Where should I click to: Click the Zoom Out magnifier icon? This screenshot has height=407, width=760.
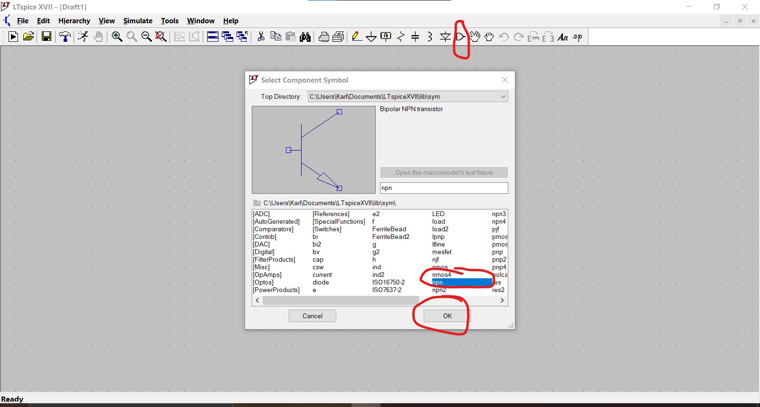point(146,37)
